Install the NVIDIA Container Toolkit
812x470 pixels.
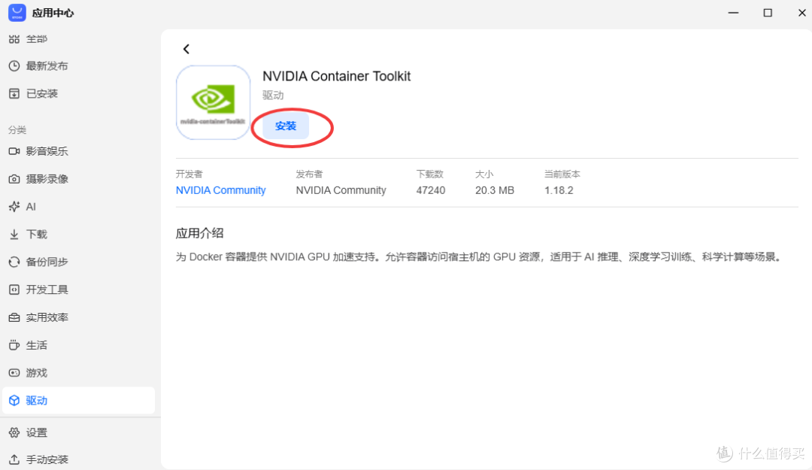pos(286,126)
